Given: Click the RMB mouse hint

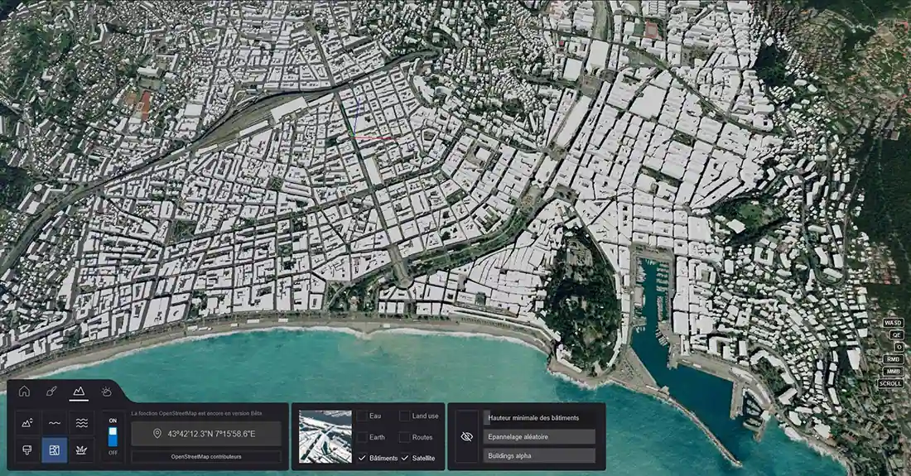Looking at the screenshot, I should pyautogui.click(x=893, y=359).
